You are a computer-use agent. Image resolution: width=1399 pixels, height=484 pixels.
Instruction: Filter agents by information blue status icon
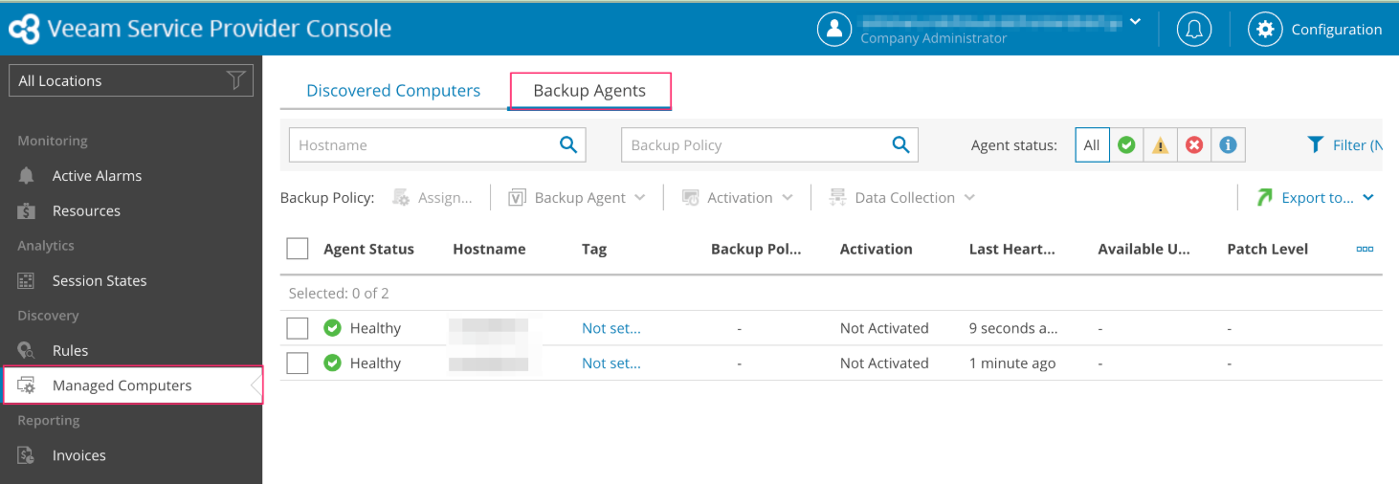(1228, 145)
